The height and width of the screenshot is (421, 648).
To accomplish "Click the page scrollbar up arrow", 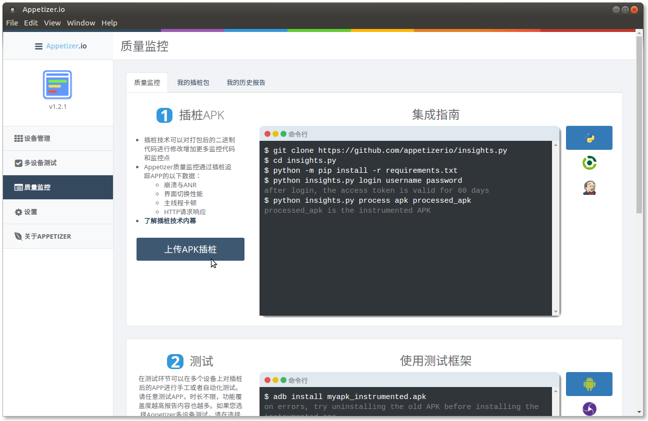I will point(639,32).
